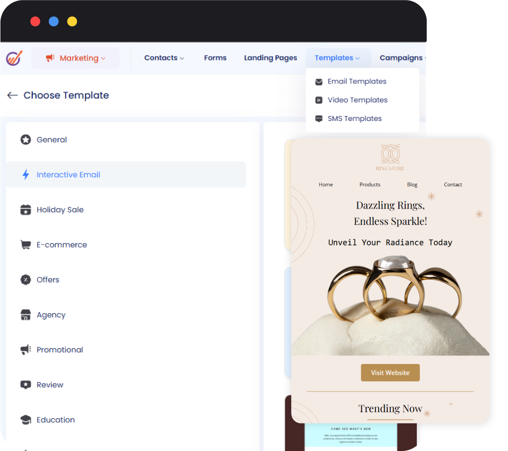This screenshot has width=508, height=451.
Task: Select the Products link in the Ringstore template
Action: coord(370,185)
